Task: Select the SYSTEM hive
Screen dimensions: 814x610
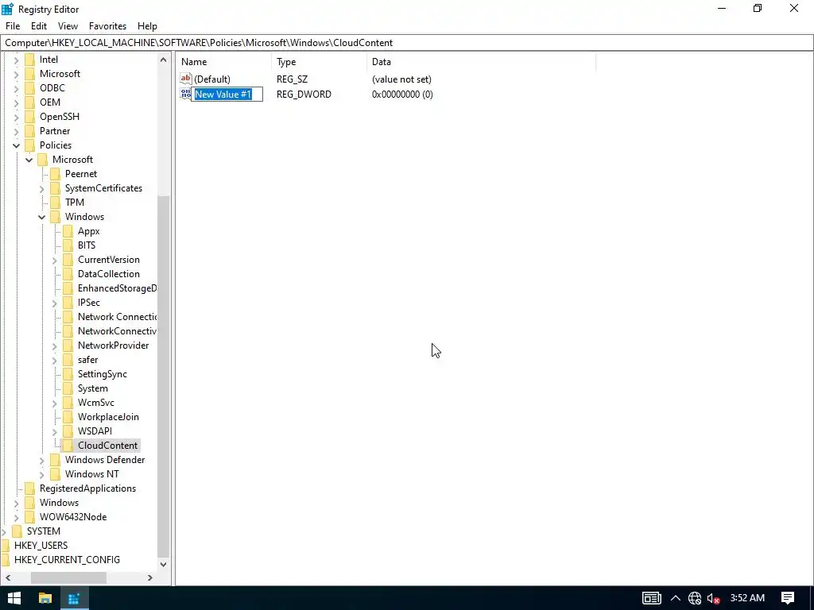Action: tap(44, 531)
